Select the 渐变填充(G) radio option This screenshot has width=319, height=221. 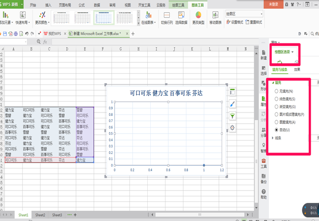276,107
